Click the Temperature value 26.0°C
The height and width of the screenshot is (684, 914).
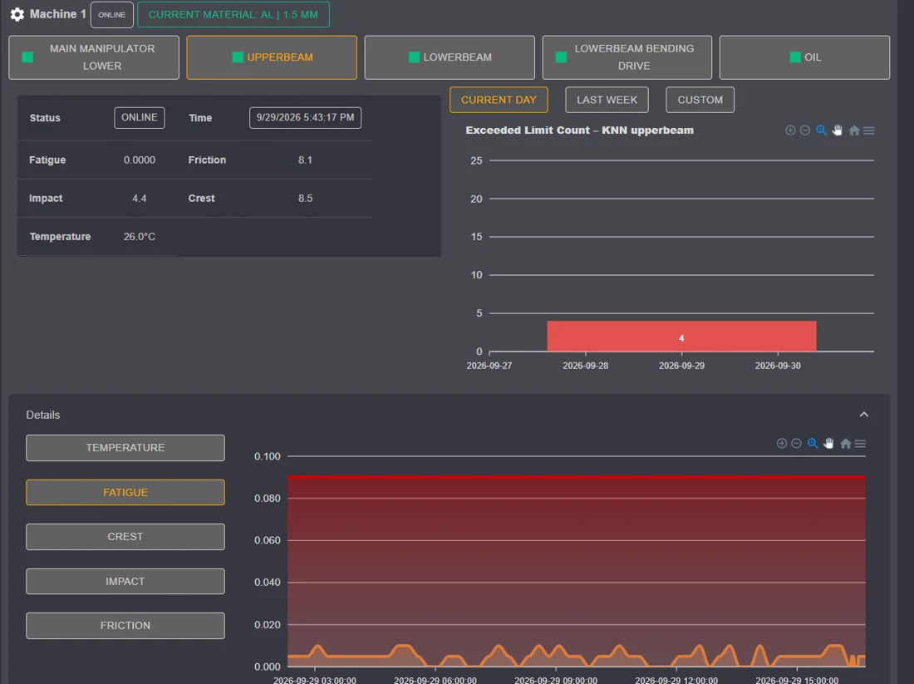coord(140,237)
